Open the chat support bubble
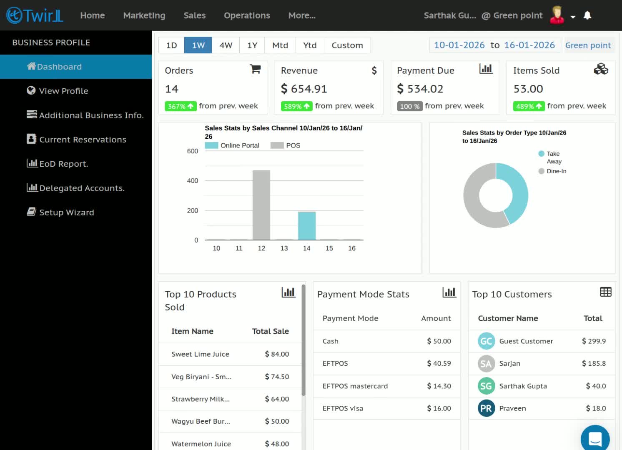The width and height of the screenshot is (622, 450). tap(595, 439)
